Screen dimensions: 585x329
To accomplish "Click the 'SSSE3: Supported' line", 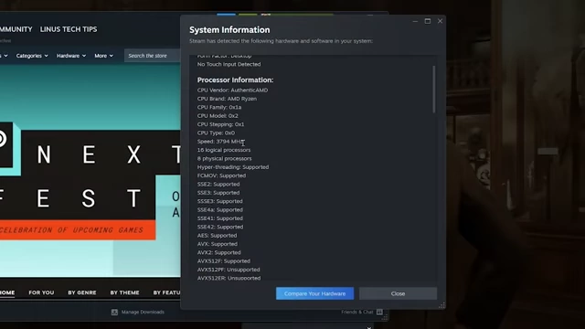I will [219, 201].
